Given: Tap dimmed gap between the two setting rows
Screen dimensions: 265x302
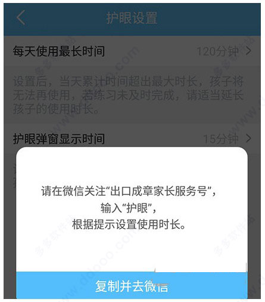Looking at the screenshot, I should click(x=132, y=120).
